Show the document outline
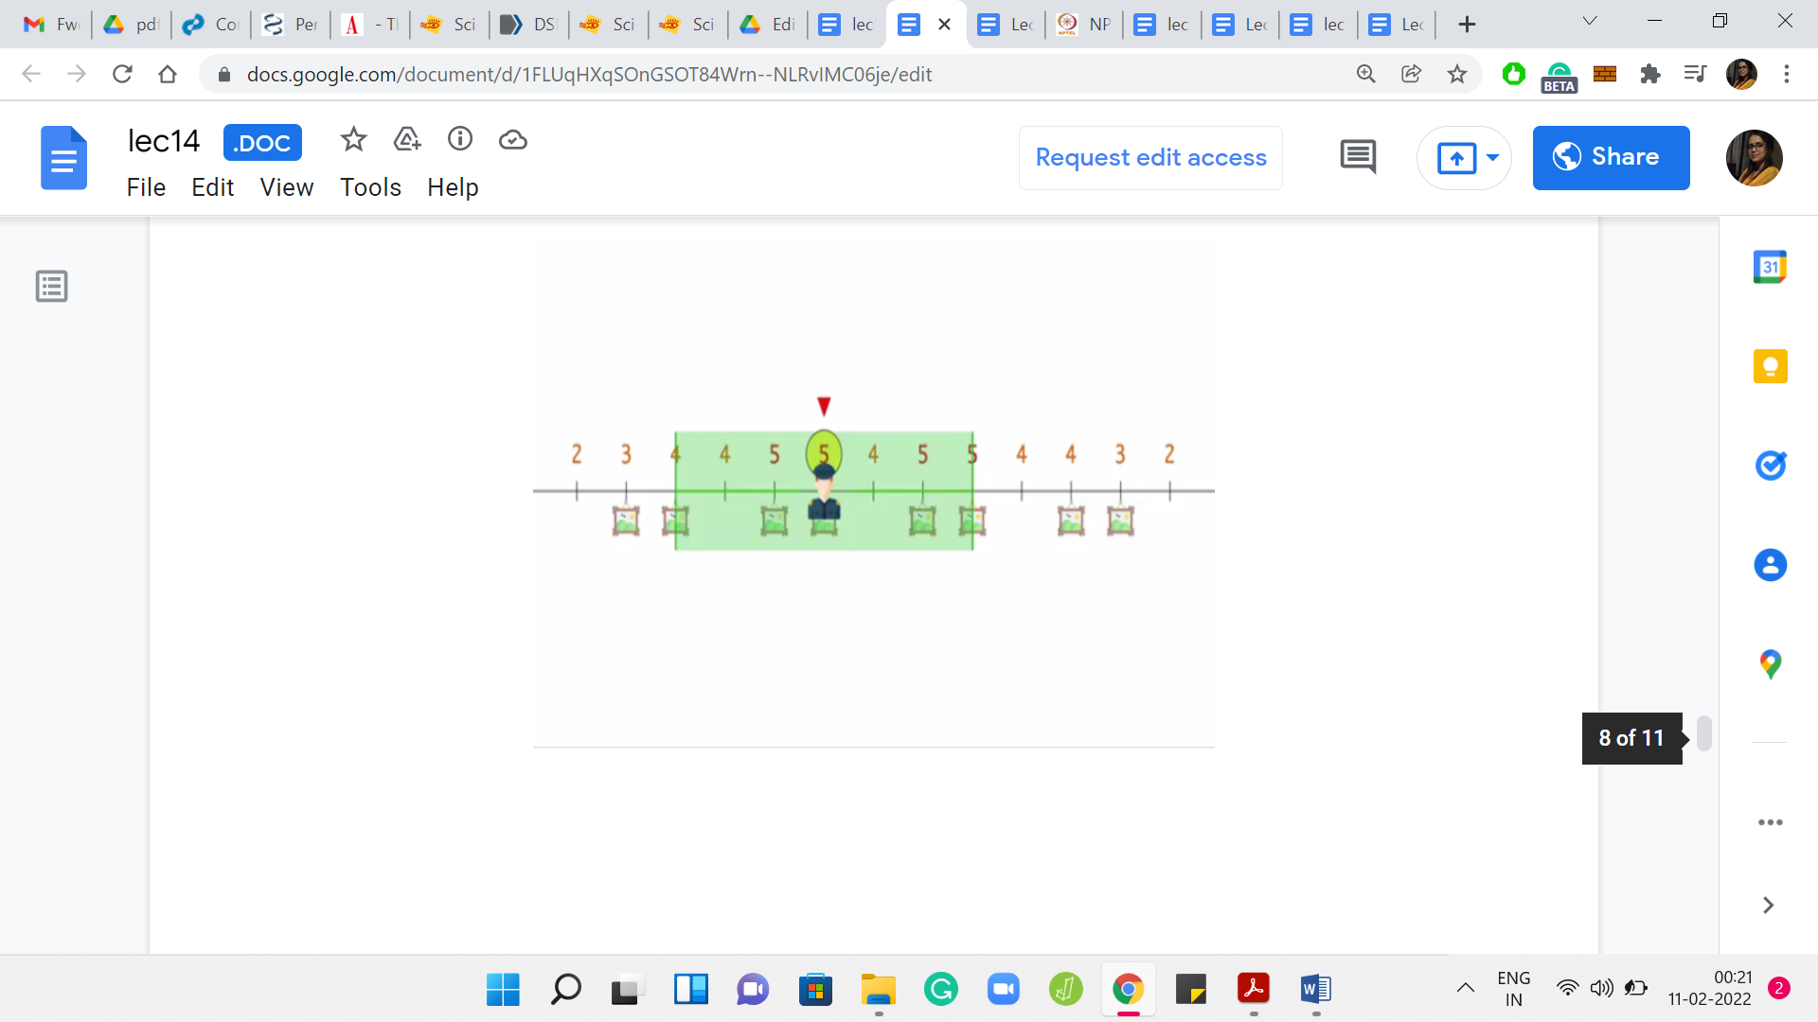The image size is (1818, 1022). tap(52, 286)
